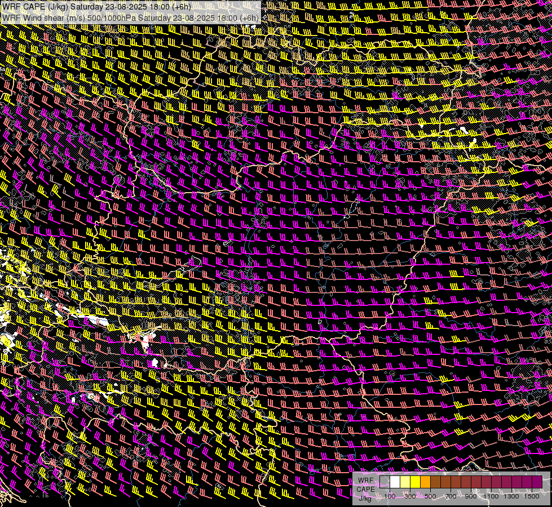Click the 'WRF Wind shear (m/s) 500/1000hPa' title line
552x507 pixels.
click(x=131, y=18)
